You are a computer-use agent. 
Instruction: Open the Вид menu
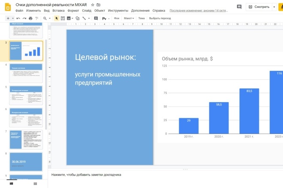tap(47, 11)
